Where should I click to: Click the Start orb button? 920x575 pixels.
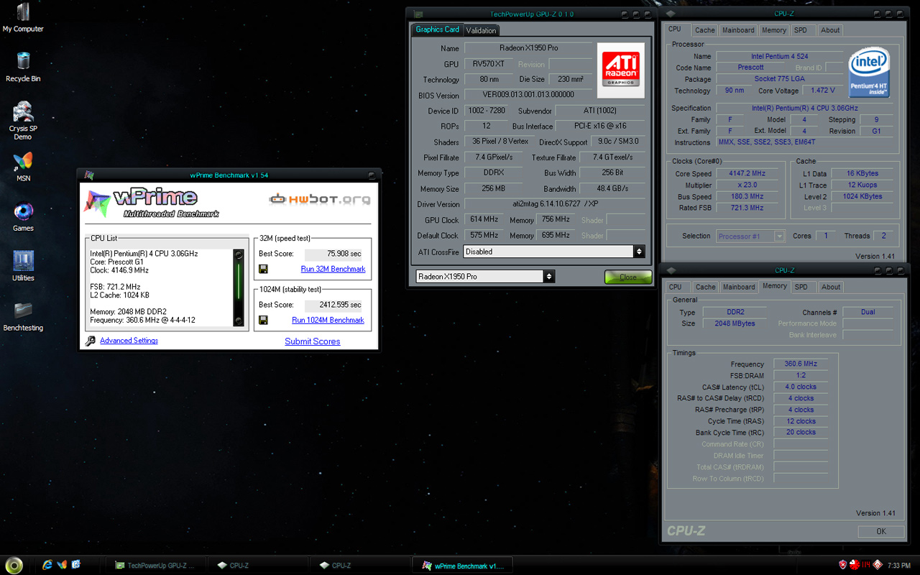(x=14, y=565)
